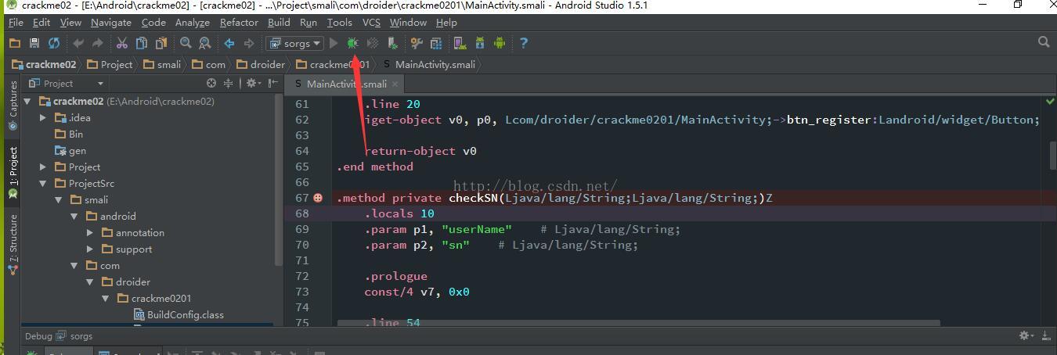Click the Synchronize refresh icon
Viewport: 1057px width, 355px height.
(x=54, y=43)
